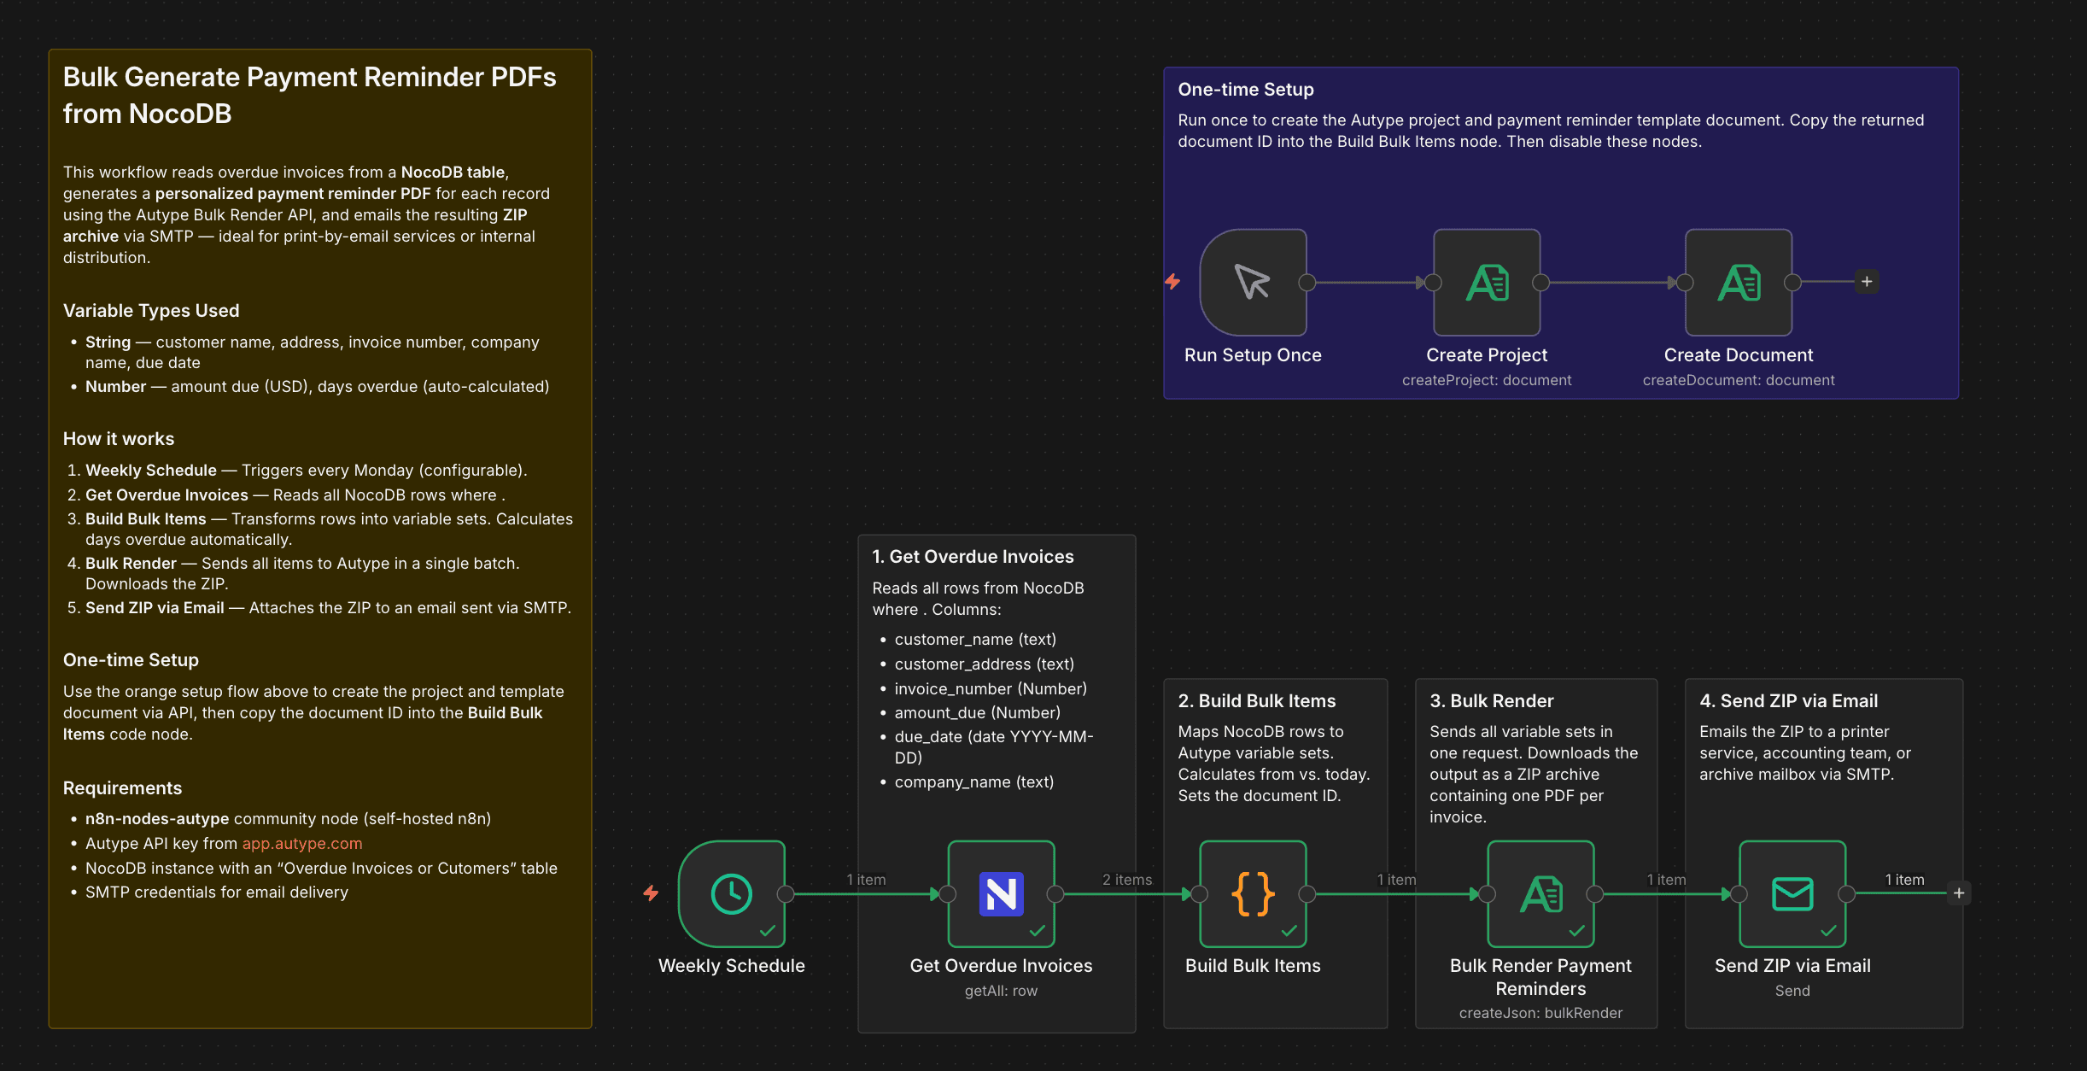Screen dimensions: 2087x1071
Task: Open the app.autype.com link
Action: 302,844
